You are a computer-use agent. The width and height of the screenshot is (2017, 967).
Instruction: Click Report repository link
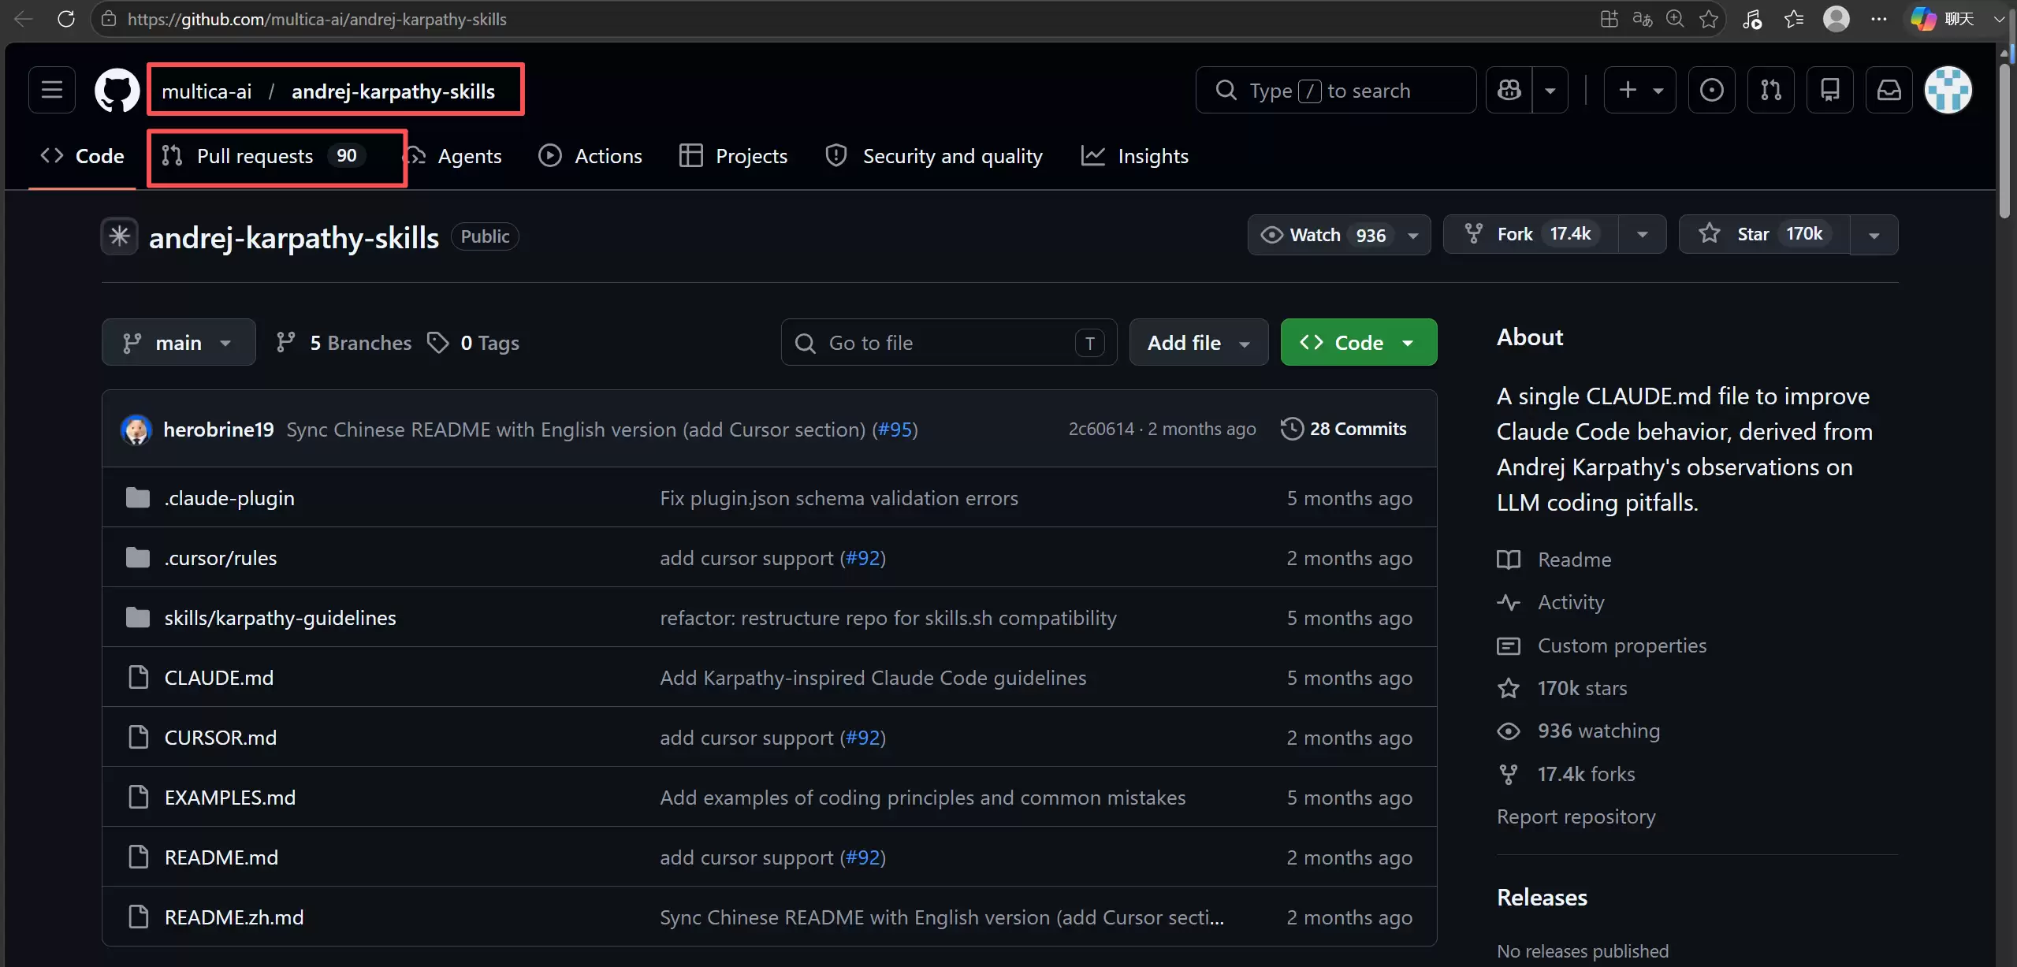click(x=1576, y=816)
